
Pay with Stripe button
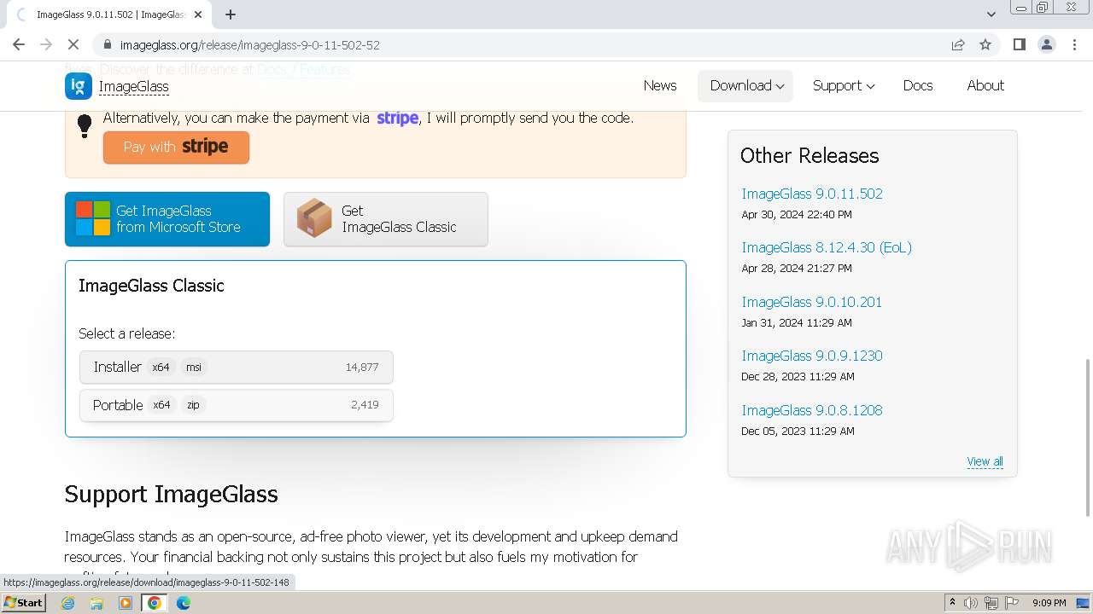pos(176,147)
